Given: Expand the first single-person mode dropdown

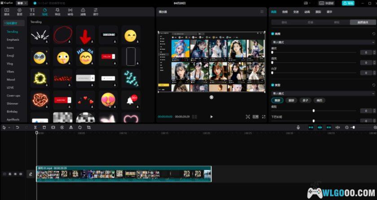Looking at the screenshot, I should (x=323, y=42).
